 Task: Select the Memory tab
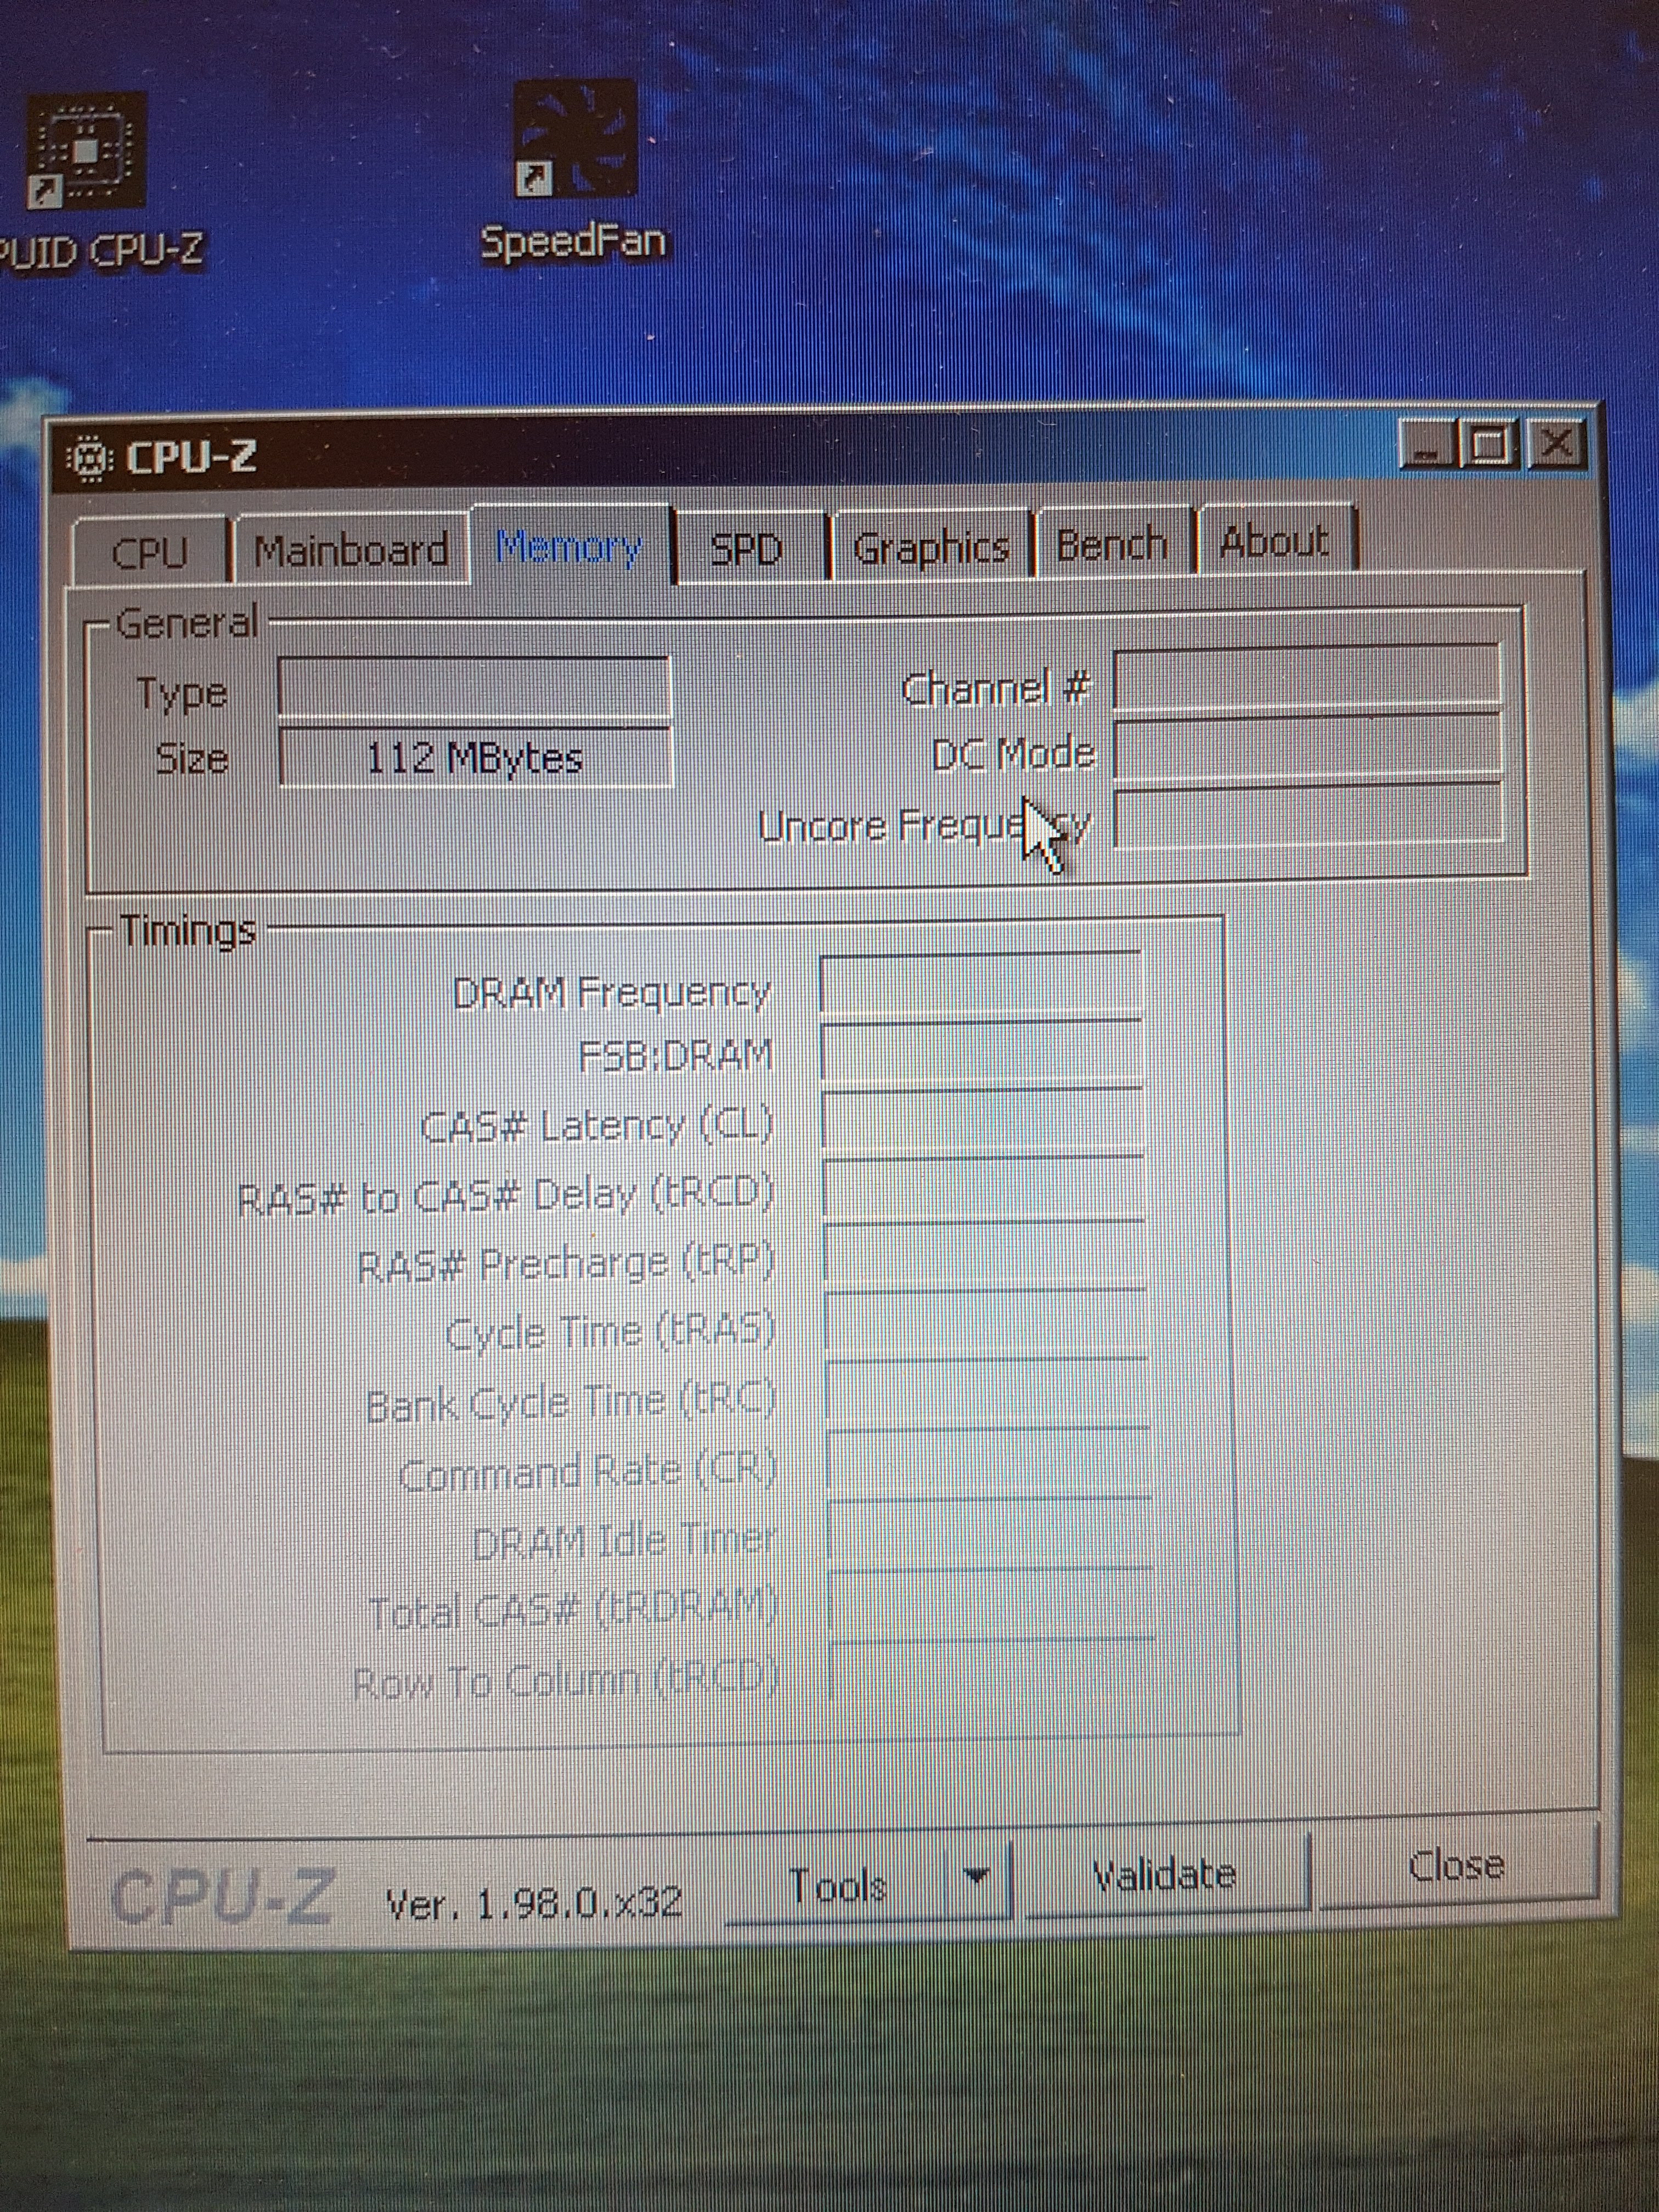[570, 547]
